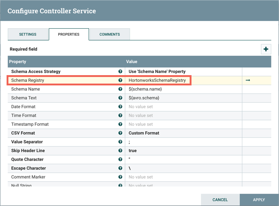Cancel the controller service configuration
The image size is (279, 206).
[220, 200]
